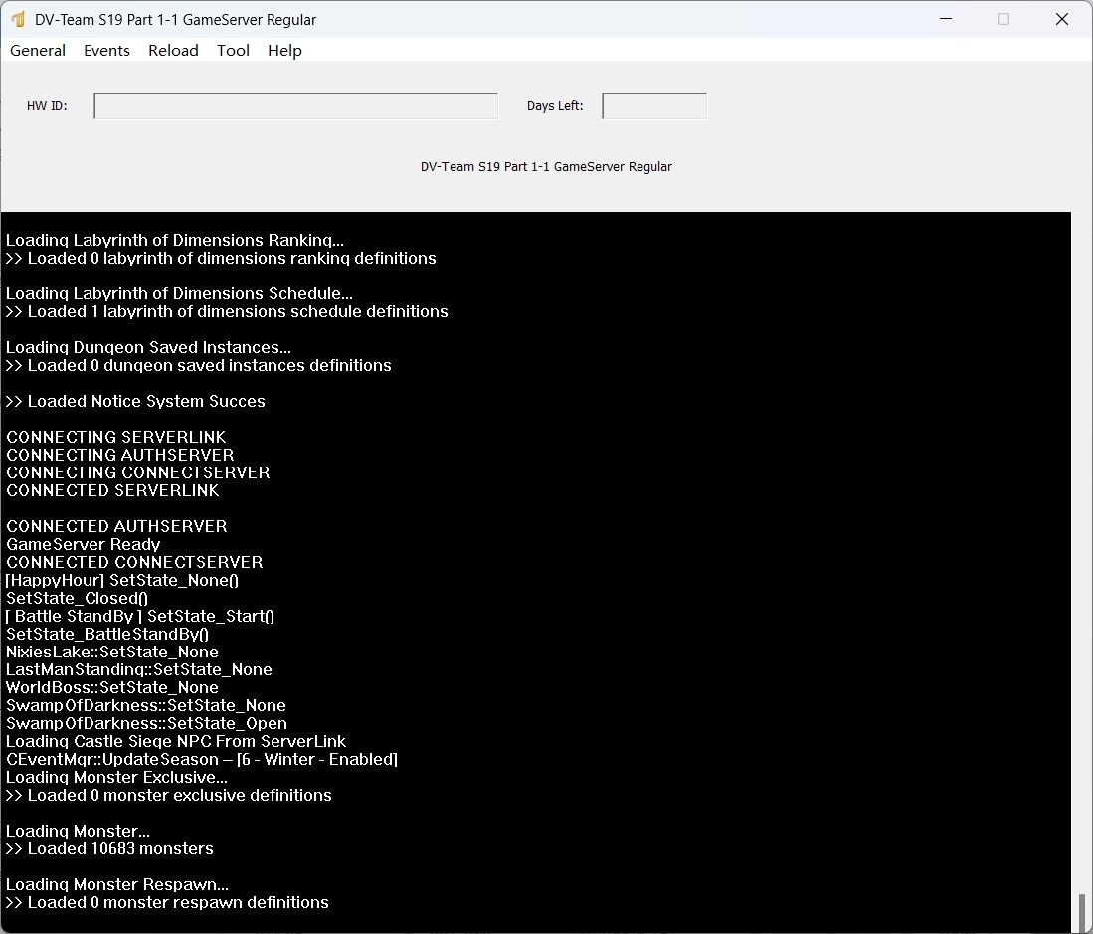Click the "Loaded Notice System Succes" line

coord(135,401)
